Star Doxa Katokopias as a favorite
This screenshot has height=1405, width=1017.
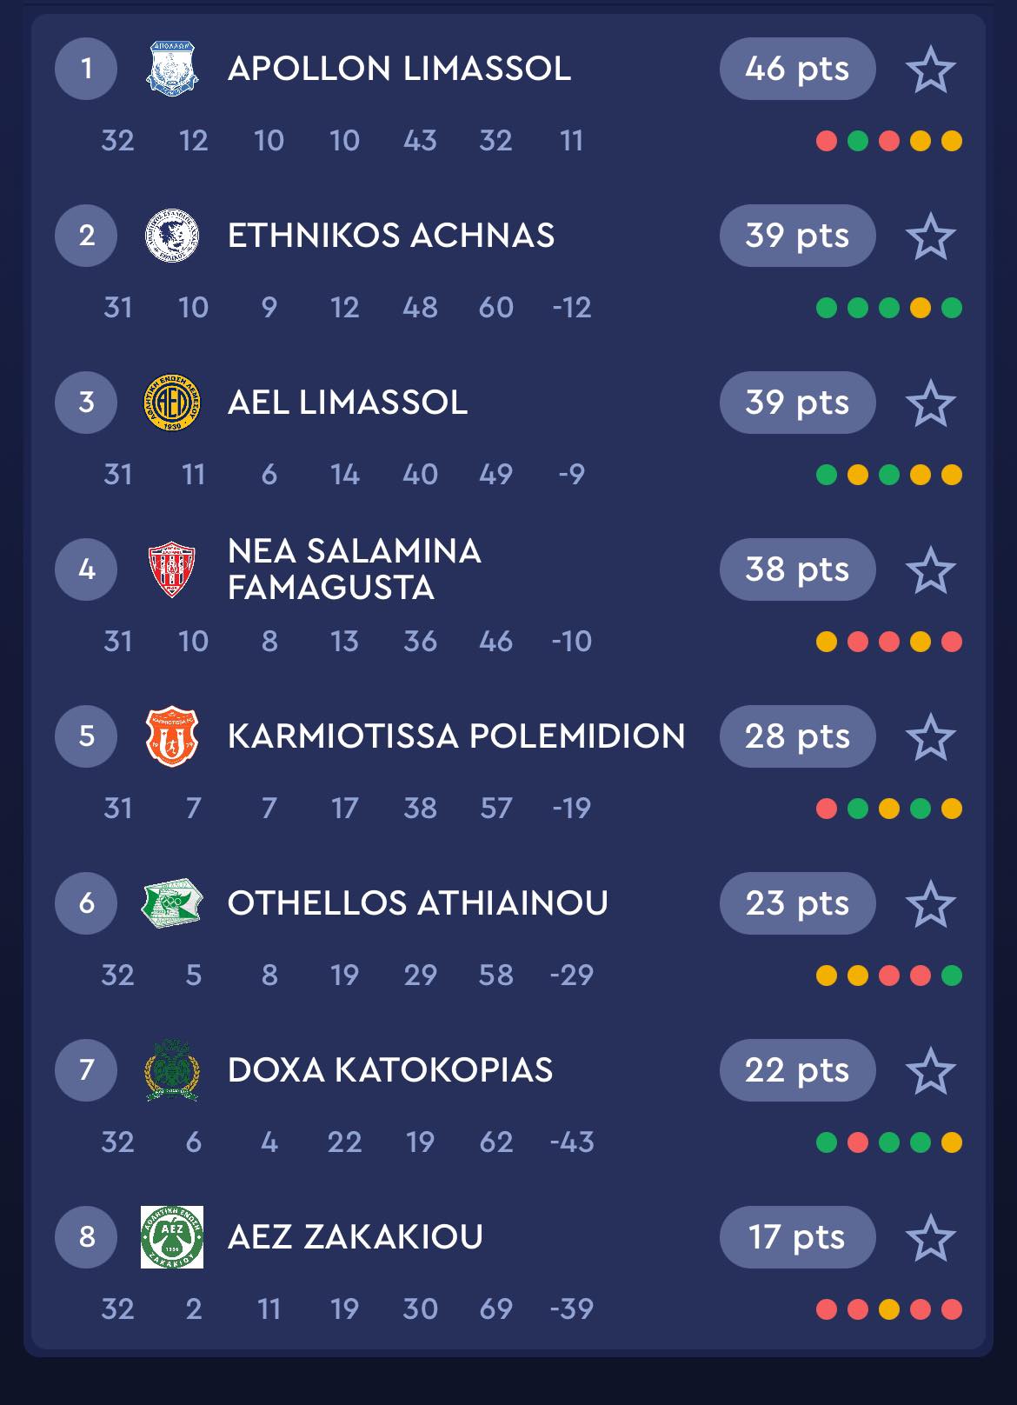tap(930, 1070)
